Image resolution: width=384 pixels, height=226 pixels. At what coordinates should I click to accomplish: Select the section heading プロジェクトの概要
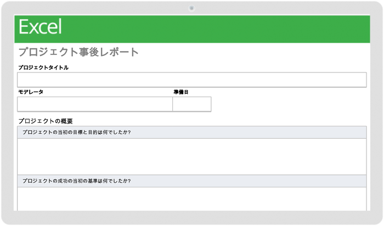click(46, 121)
